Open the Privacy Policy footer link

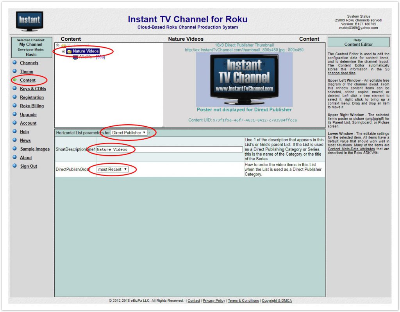pyautogui.click(x=214, y=301)
